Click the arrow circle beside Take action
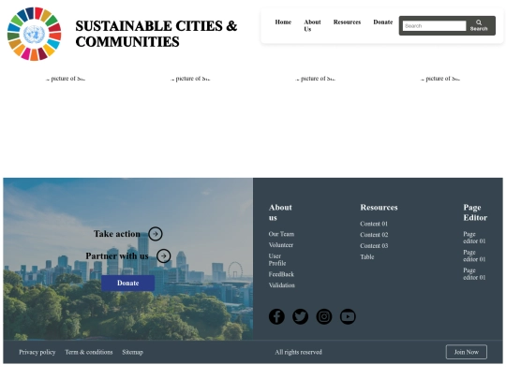The height and width of the screenshot is (379, 506). [x=156, y=234]
